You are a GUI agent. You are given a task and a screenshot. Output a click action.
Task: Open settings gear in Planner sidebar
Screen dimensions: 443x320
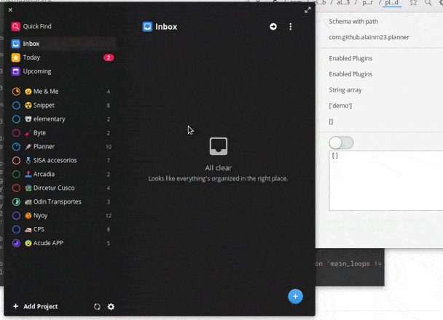pyautogui.click(x=111, y=306)
